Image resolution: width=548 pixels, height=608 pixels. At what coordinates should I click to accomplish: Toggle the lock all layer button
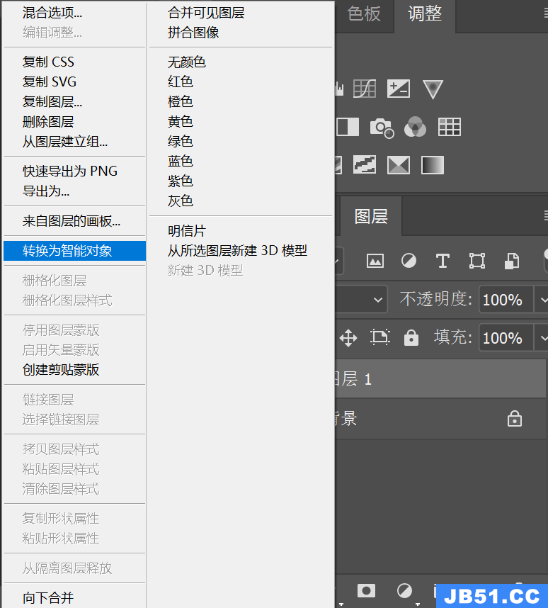pyautogui.click(x=411, y=338)
